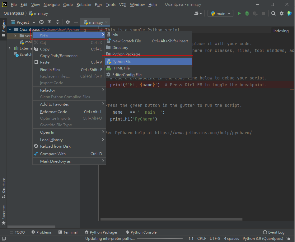295x242 pixels.
Task: Open the Tools menu
Action: tap(110, 5)
